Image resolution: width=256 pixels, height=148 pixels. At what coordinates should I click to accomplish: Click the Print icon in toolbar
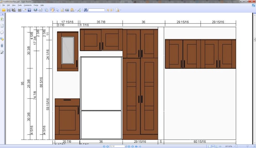20,10
